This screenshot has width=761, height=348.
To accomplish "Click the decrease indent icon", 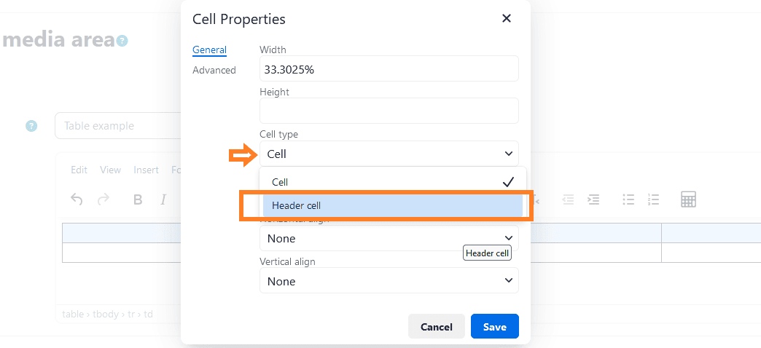I will click(x=569, y=199).
